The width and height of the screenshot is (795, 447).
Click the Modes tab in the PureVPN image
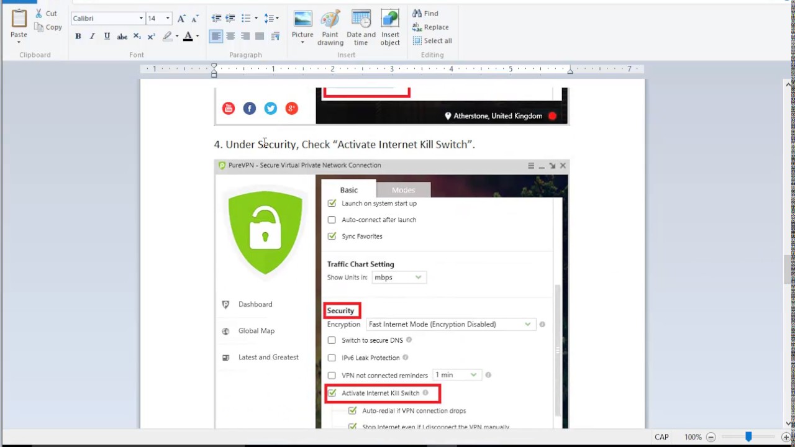coord(403,190)
